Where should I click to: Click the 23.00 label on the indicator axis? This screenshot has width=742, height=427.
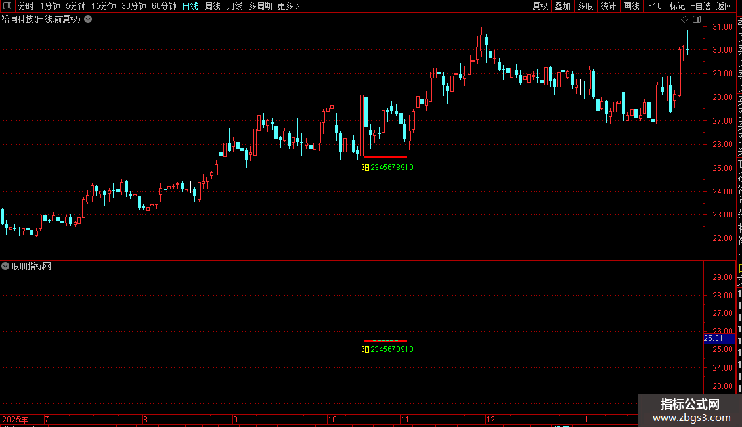click(722, 386)
